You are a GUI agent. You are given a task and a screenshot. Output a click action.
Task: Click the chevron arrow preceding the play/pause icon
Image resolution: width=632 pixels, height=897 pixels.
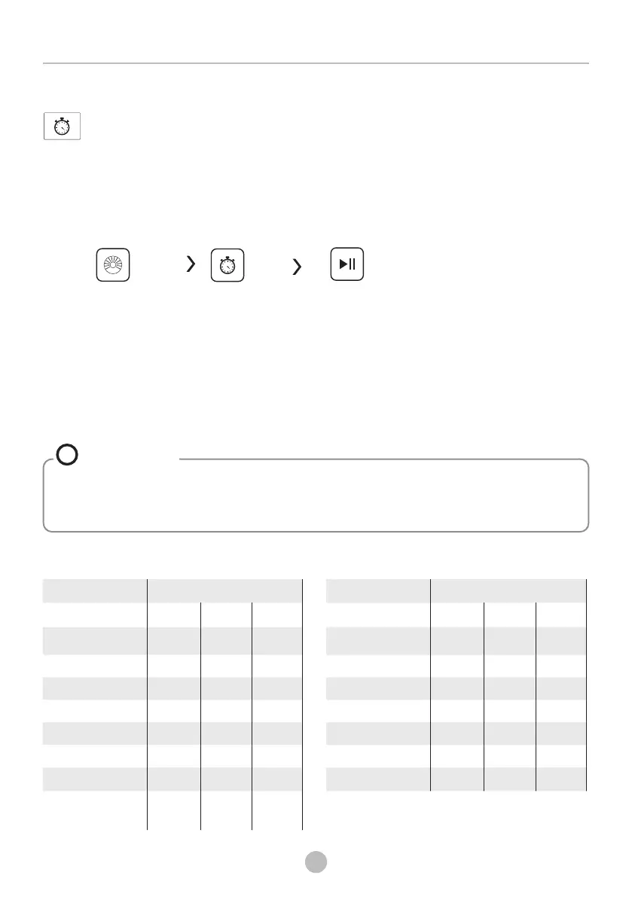297,267
